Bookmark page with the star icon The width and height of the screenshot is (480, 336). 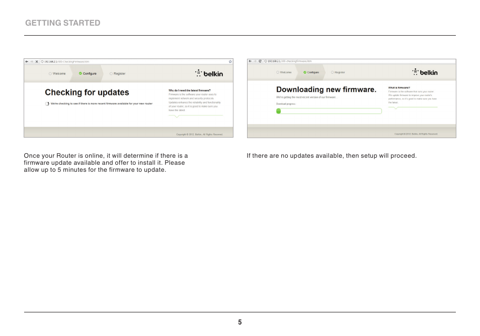230,62
